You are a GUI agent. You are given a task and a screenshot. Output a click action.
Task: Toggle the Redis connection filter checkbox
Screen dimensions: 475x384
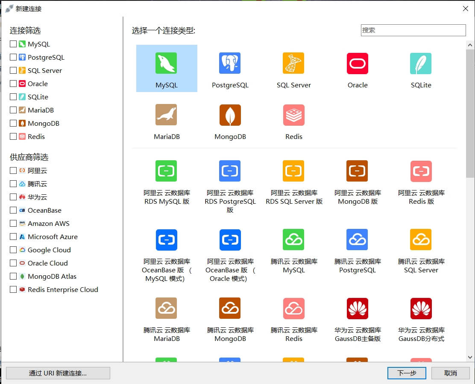pyautogui.click(x=13, y=136)
